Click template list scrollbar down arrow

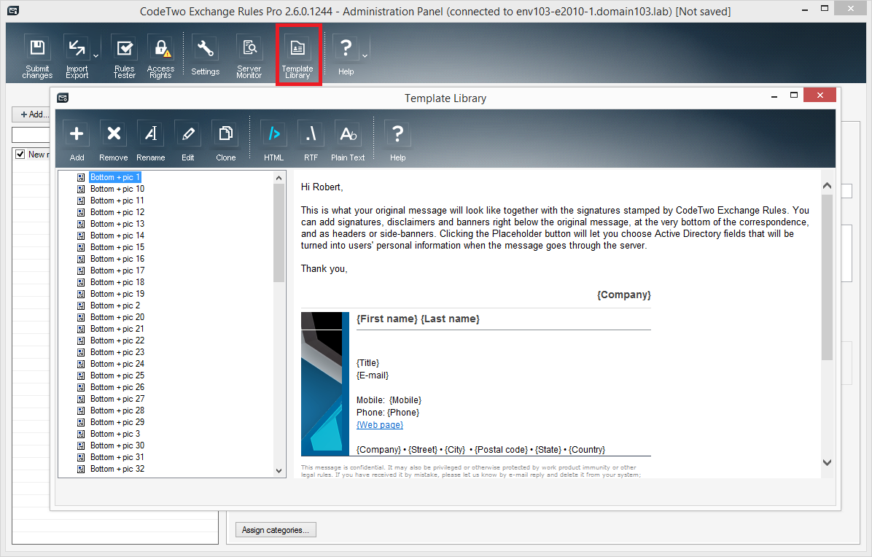[x=279, y=471]
